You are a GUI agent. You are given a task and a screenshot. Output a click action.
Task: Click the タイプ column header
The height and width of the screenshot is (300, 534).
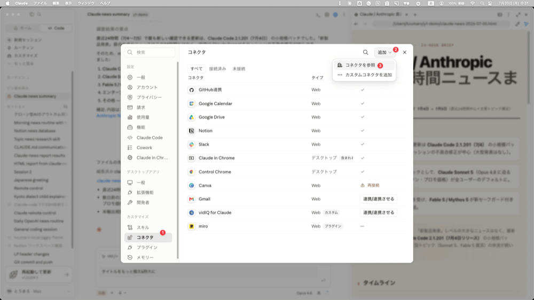(x=317, y=77)
